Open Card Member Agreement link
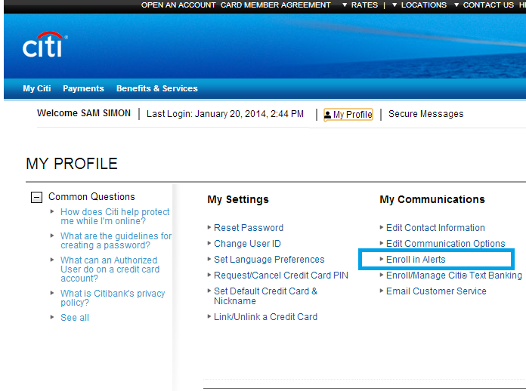This screenshot has height=391, width=526. coord(275,5)
